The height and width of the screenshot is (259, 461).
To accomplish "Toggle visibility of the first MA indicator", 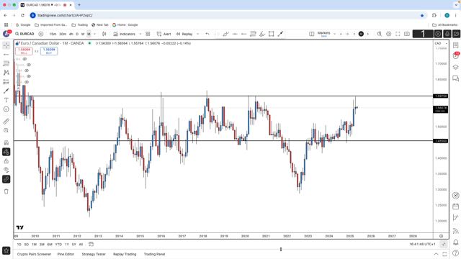I will click(24, 59).
